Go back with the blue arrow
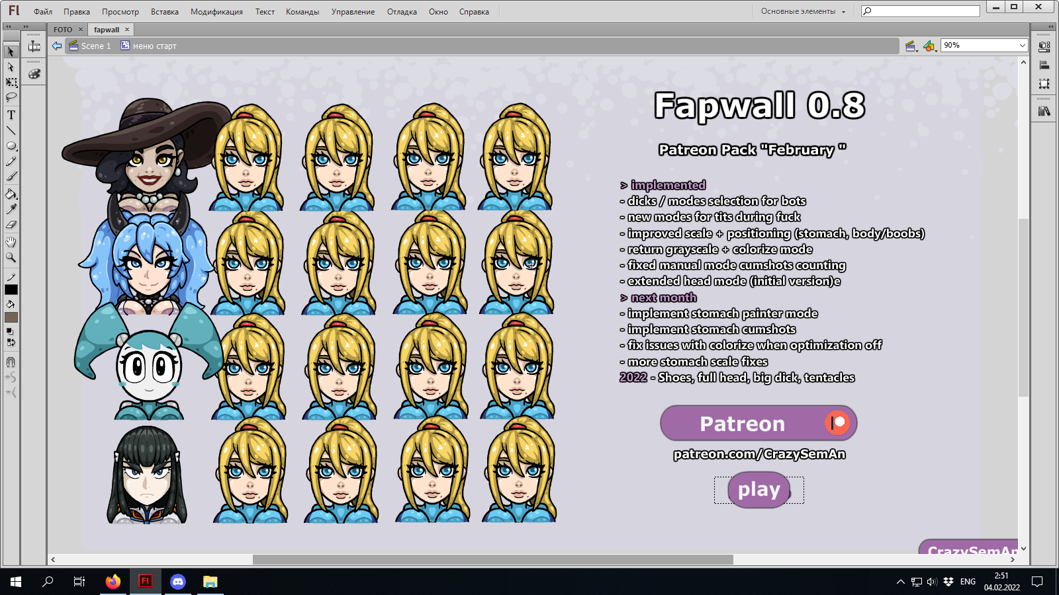The height and width of the screenshot is (595, 1059). click(x=57, y=46)
